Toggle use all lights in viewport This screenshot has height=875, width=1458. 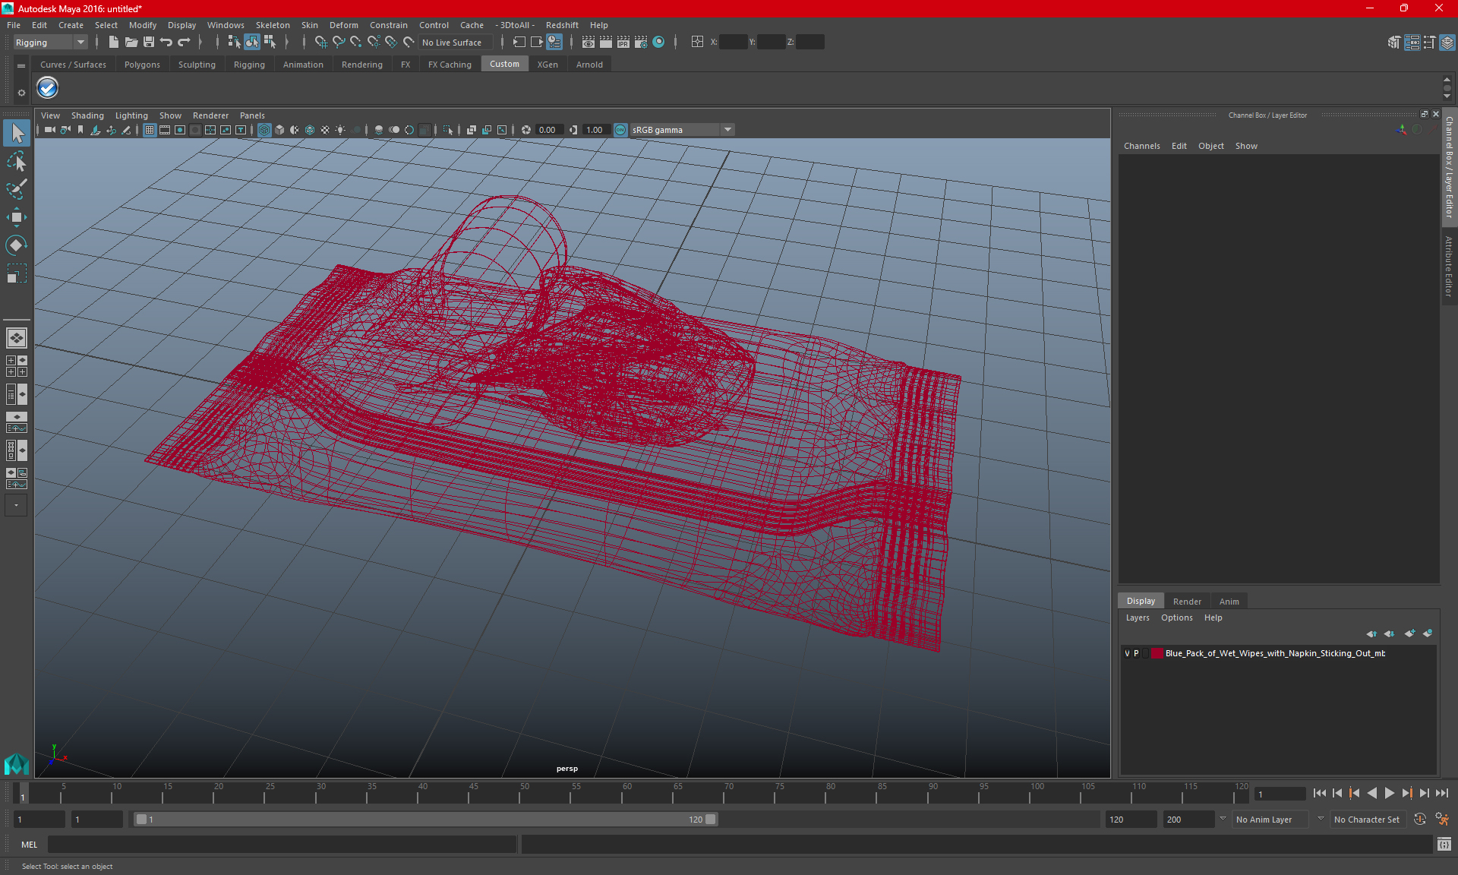pyautogui.click(x=340, y=130)
